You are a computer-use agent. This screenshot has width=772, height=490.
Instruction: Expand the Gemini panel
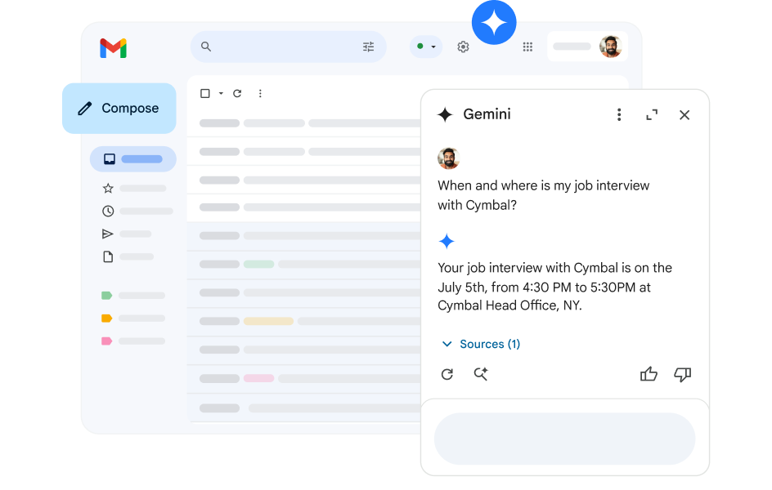[652, 114]
